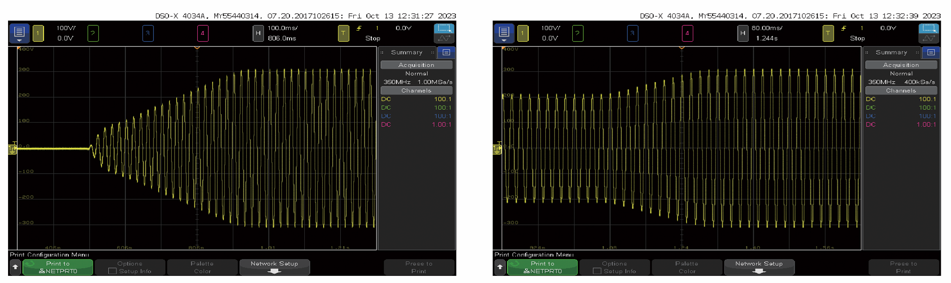Click back up-arrow in left Print Configuration Menu
Screen dimensions: 951x283
tap(15, 267)
